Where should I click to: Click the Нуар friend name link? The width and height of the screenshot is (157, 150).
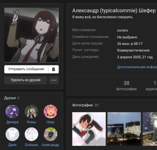coord(50,122)
